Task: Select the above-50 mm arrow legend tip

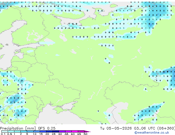Action: pos(87,131)
